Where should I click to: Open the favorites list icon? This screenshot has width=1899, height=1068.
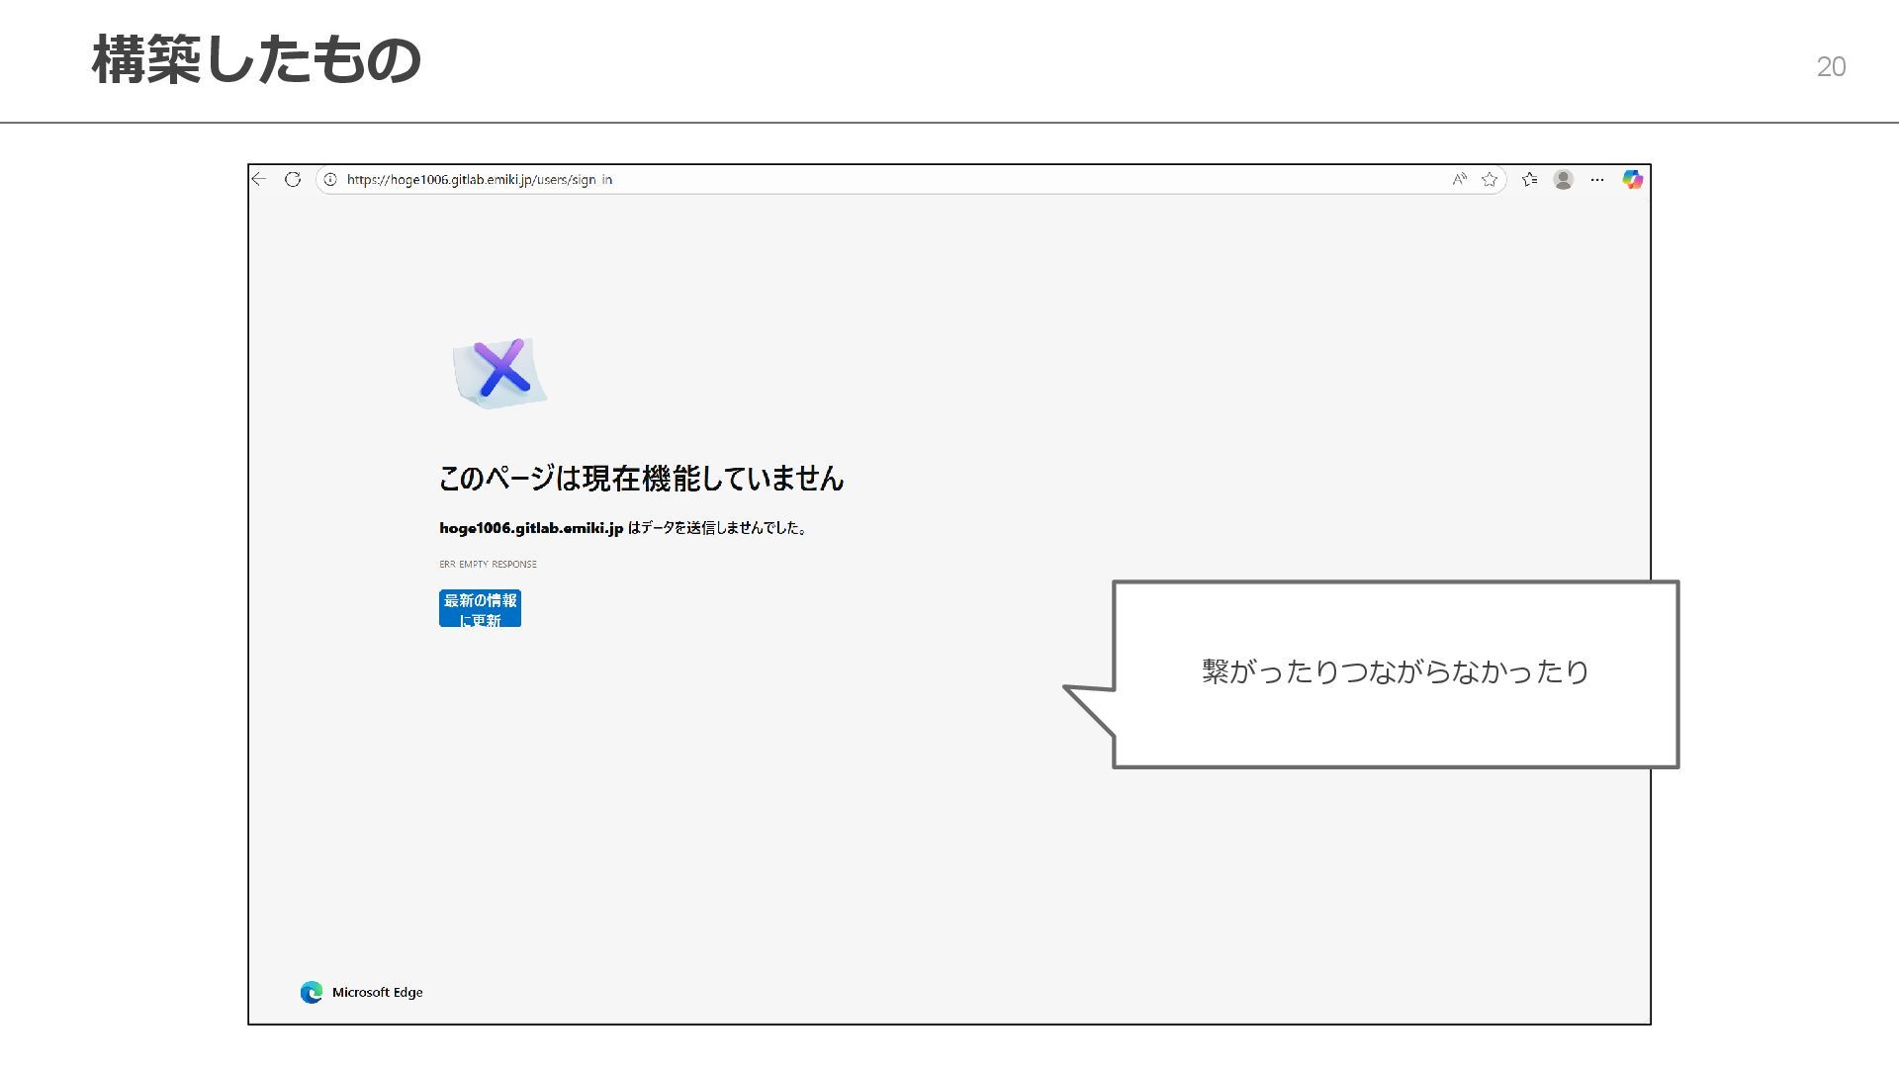pyautogui.click(x=1529, y=179)
